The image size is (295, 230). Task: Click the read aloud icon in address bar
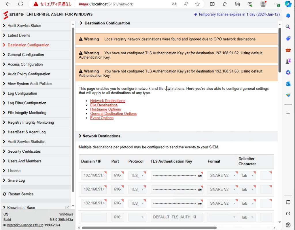coord(186,4)
